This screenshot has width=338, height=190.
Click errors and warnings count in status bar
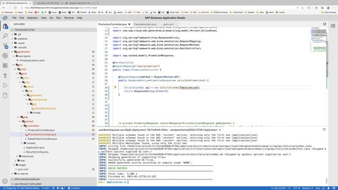click(x=61, y=188)
